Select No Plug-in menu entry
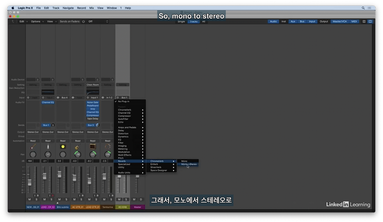The height and width of the screenshot is (222, 383). pos(130,101)
